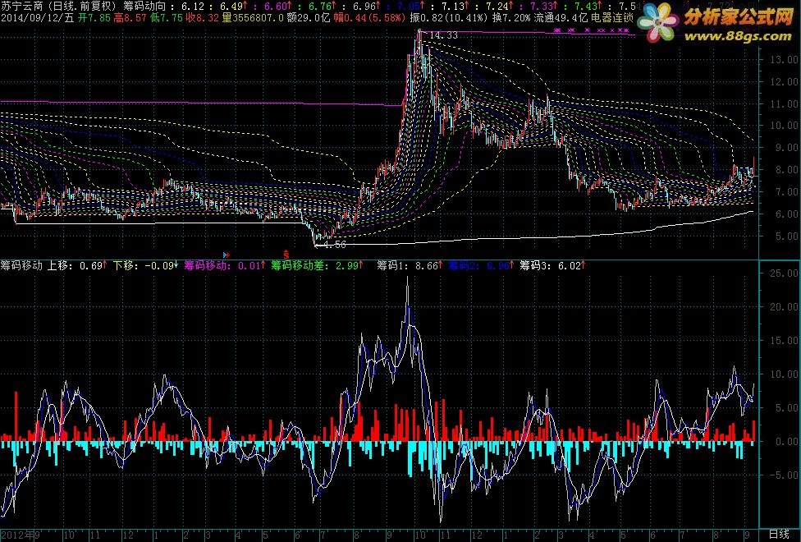Click the 2012年 label on the time axis
This screenshot has height=542, width=801.
click(16, 536)
